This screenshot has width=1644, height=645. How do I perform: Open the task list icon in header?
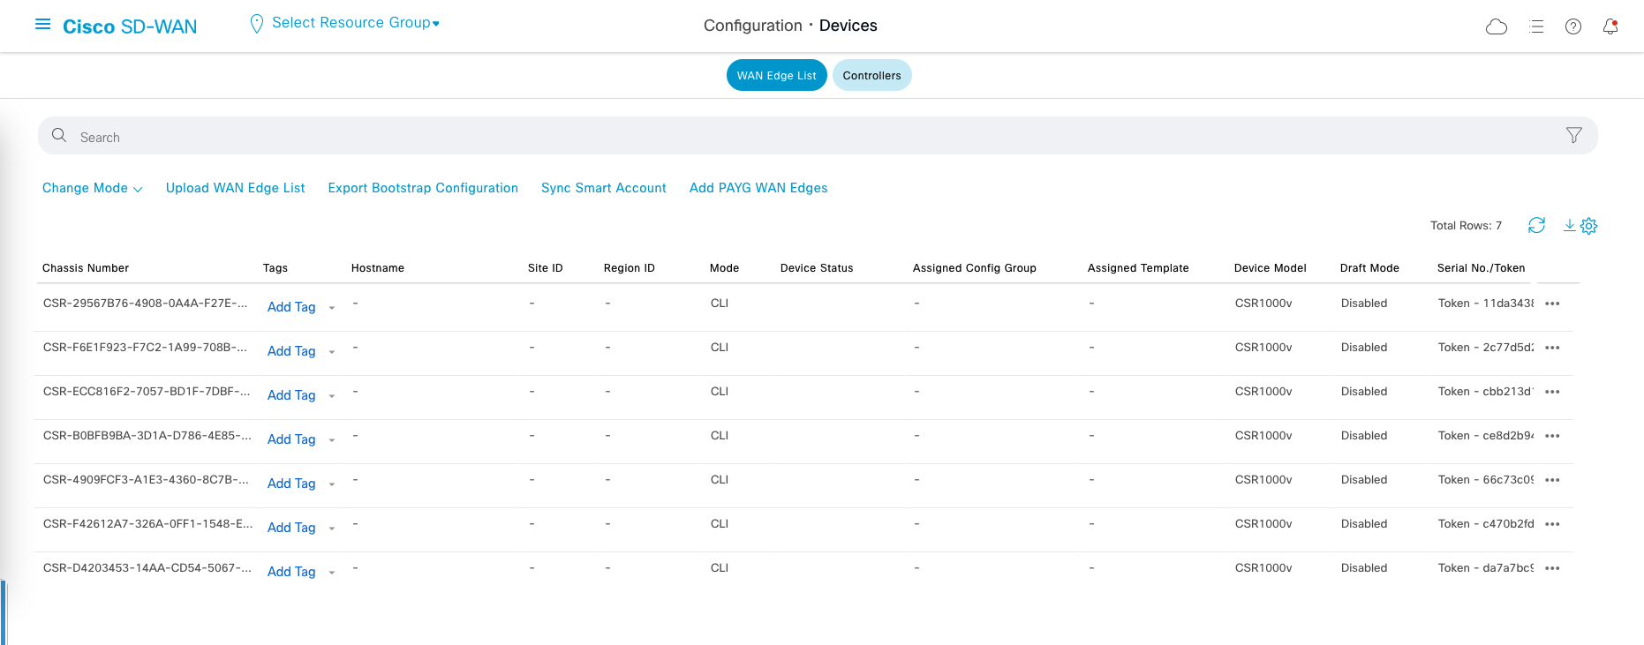1536,26
